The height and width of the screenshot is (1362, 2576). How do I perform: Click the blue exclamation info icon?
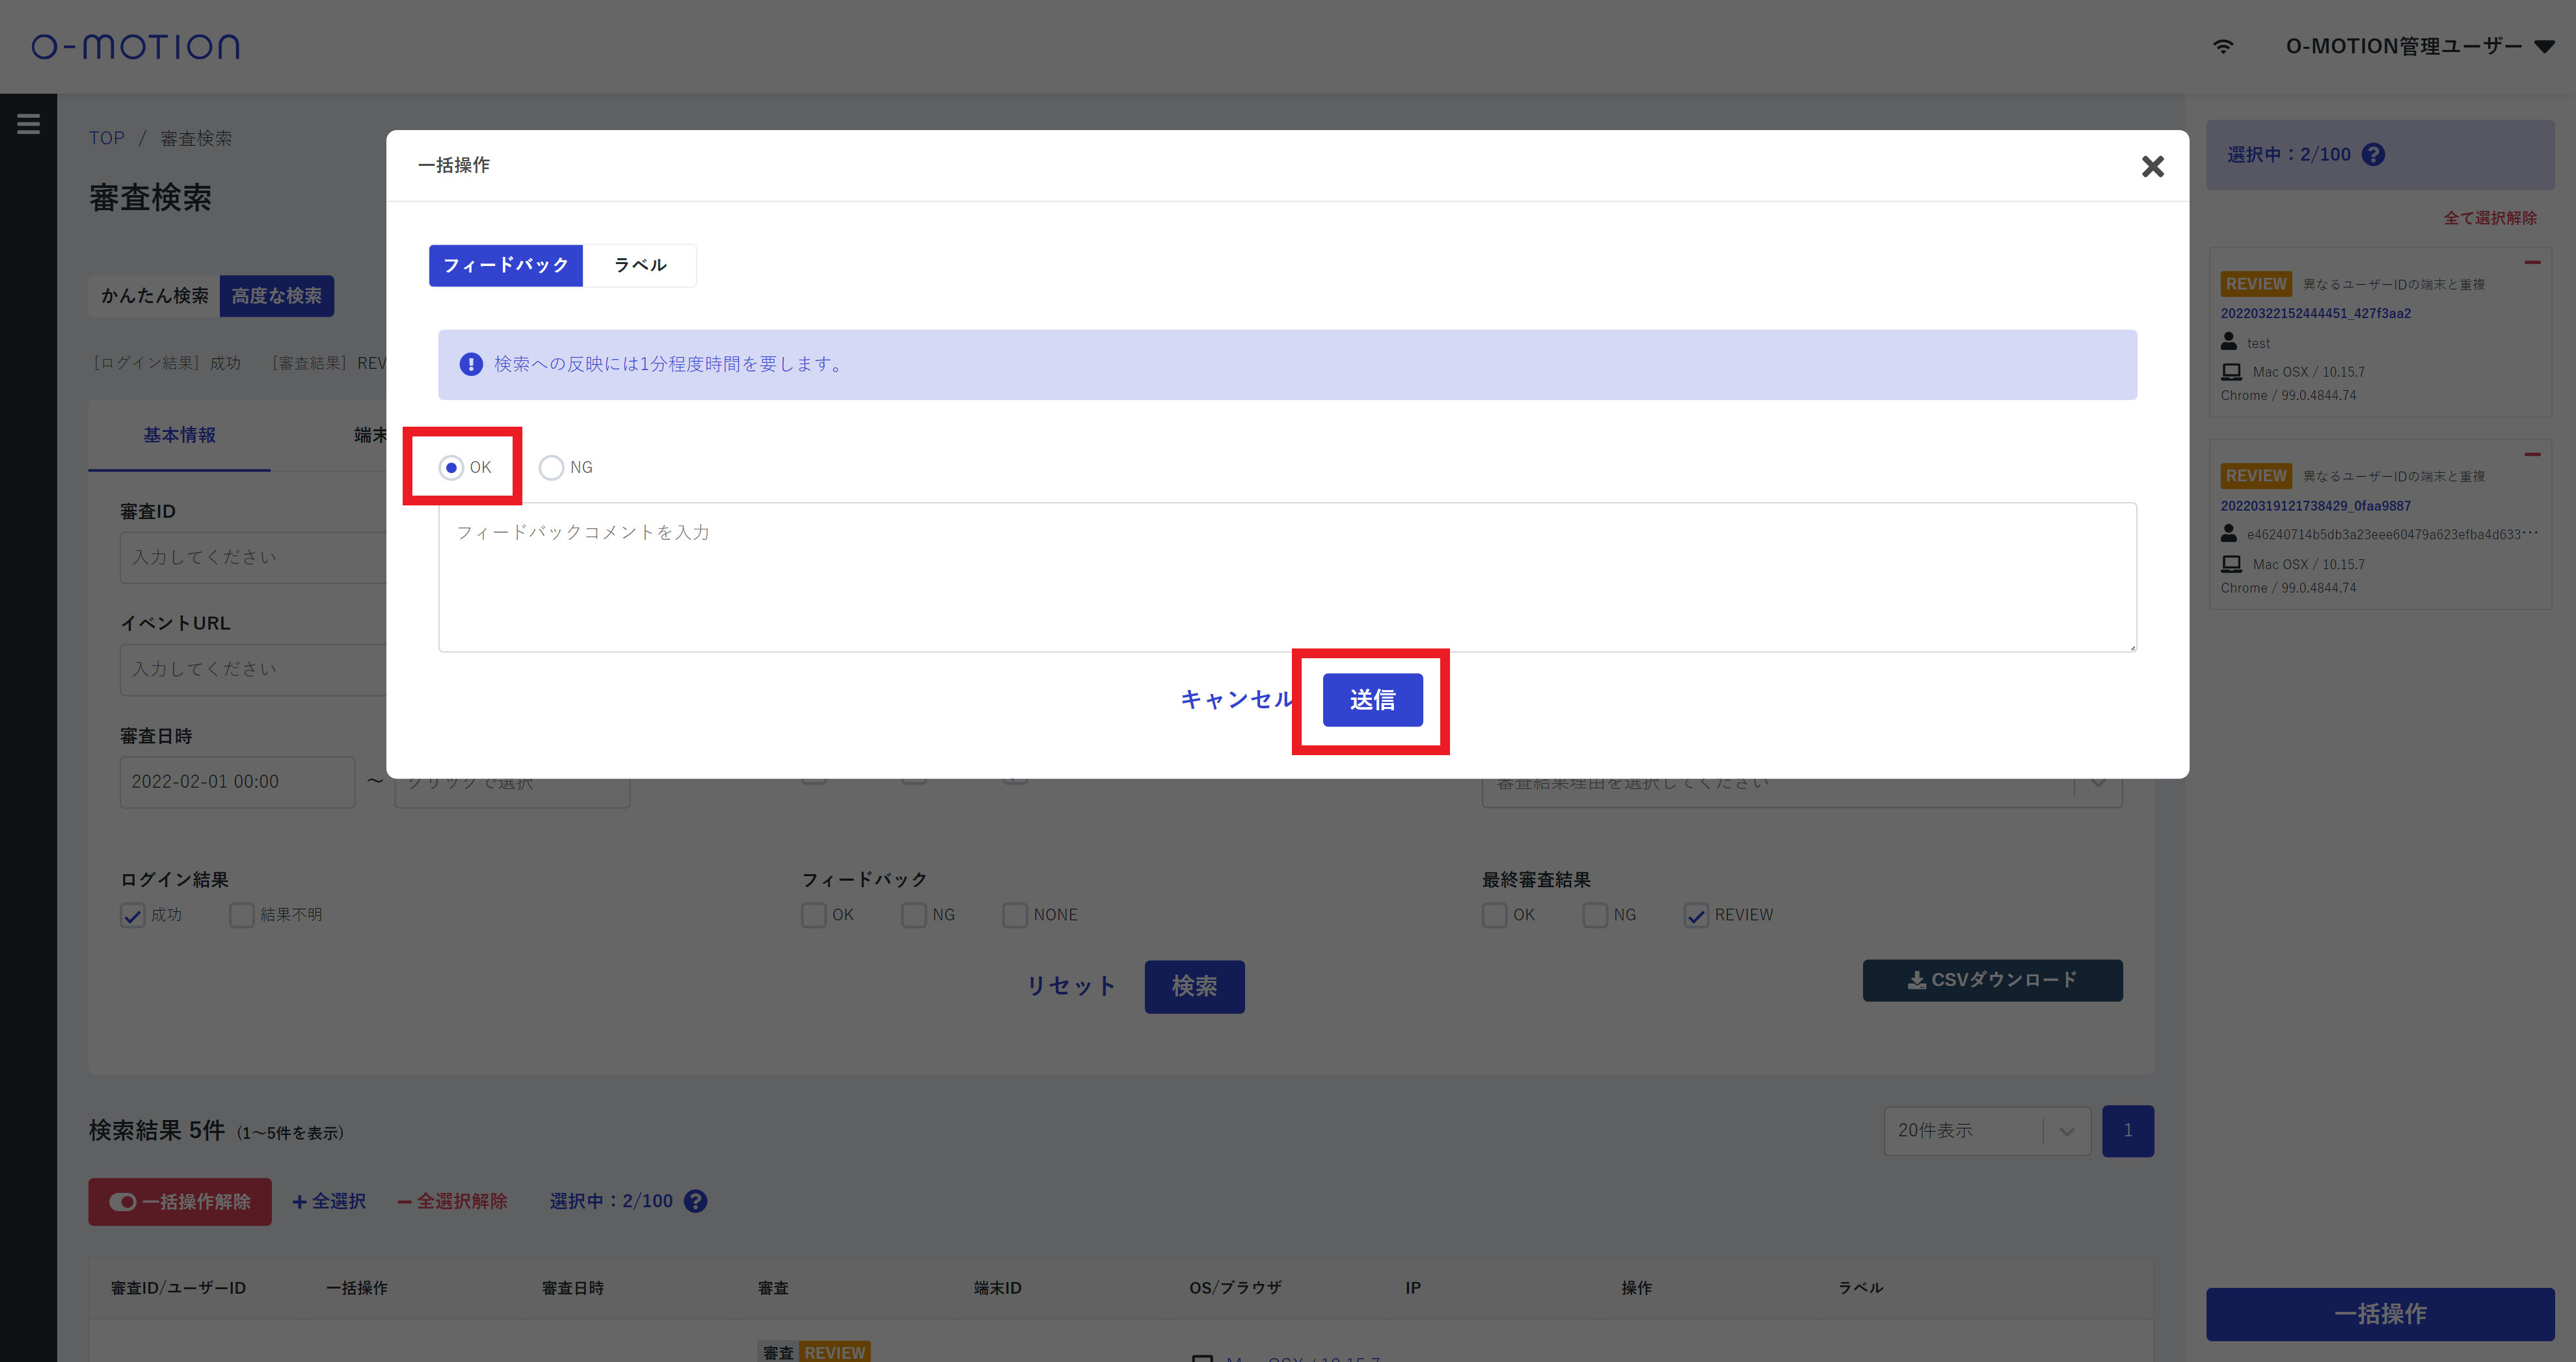pos(471,364)
